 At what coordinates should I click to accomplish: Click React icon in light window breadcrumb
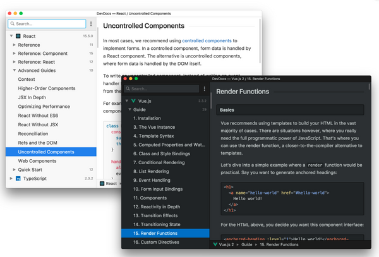pos(102,184)
